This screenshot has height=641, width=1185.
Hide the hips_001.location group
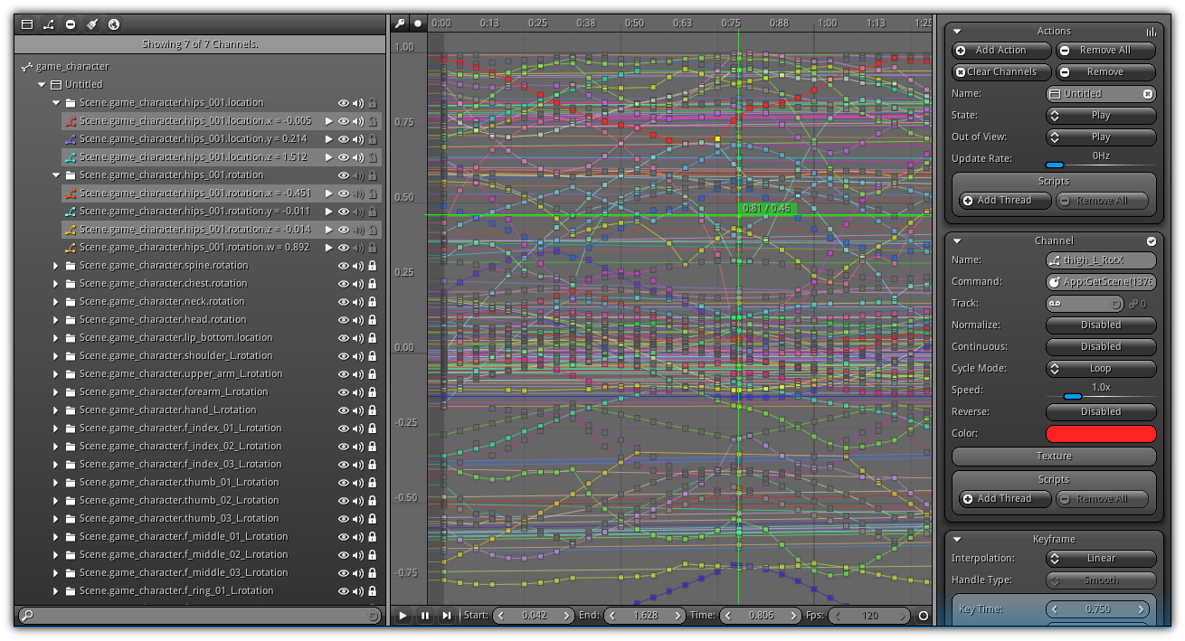tap(344, 103)
